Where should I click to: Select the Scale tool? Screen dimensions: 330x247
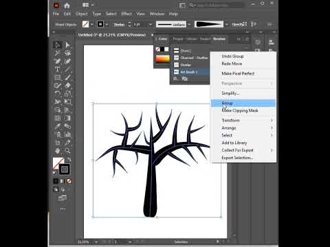(67, 93)
